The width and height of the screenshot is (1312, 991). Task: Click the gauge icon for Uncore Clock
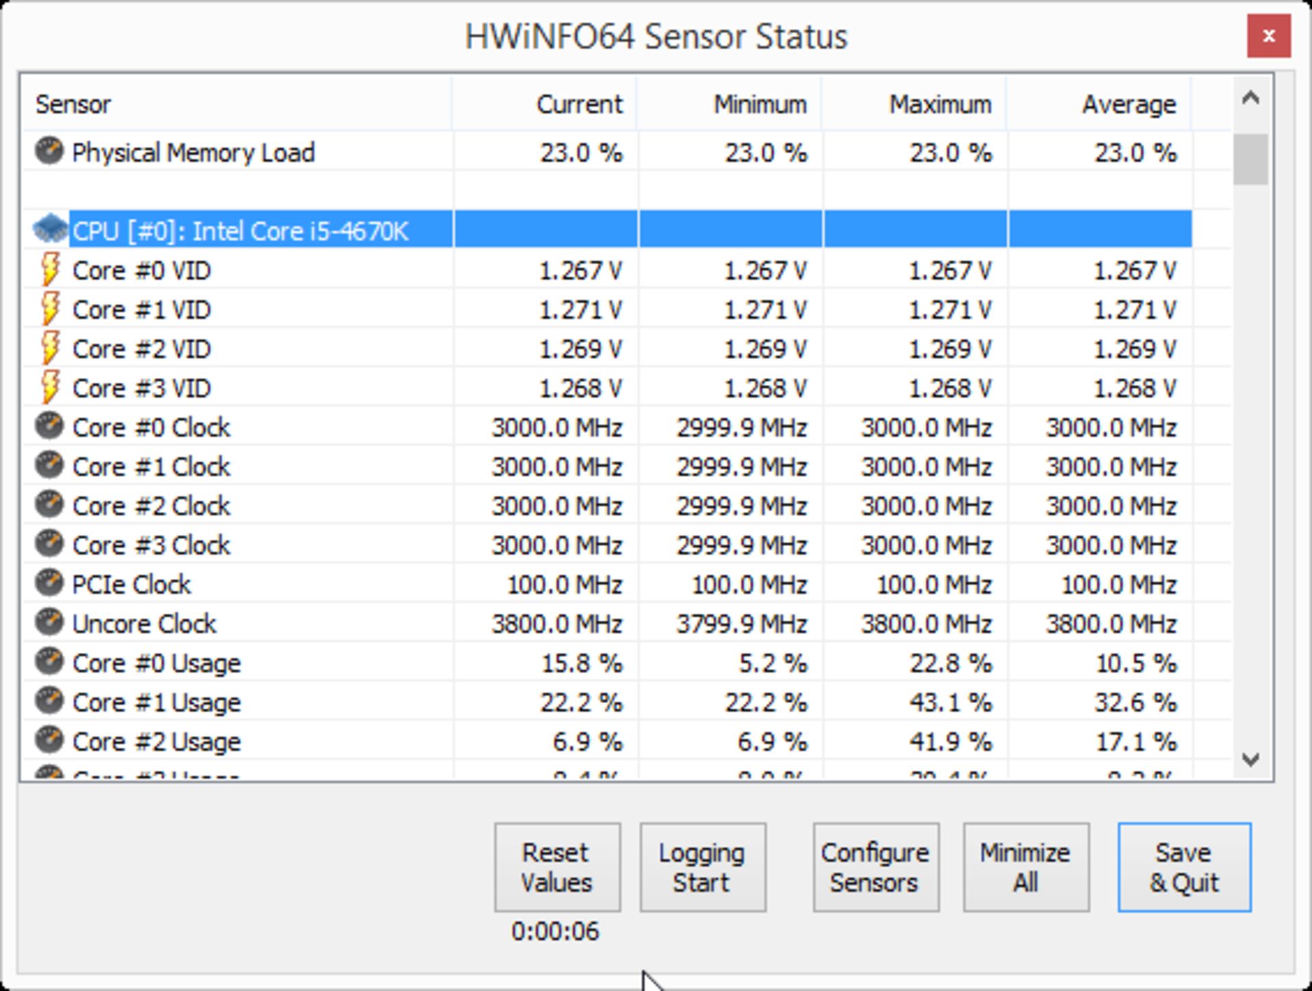(48, 623)
